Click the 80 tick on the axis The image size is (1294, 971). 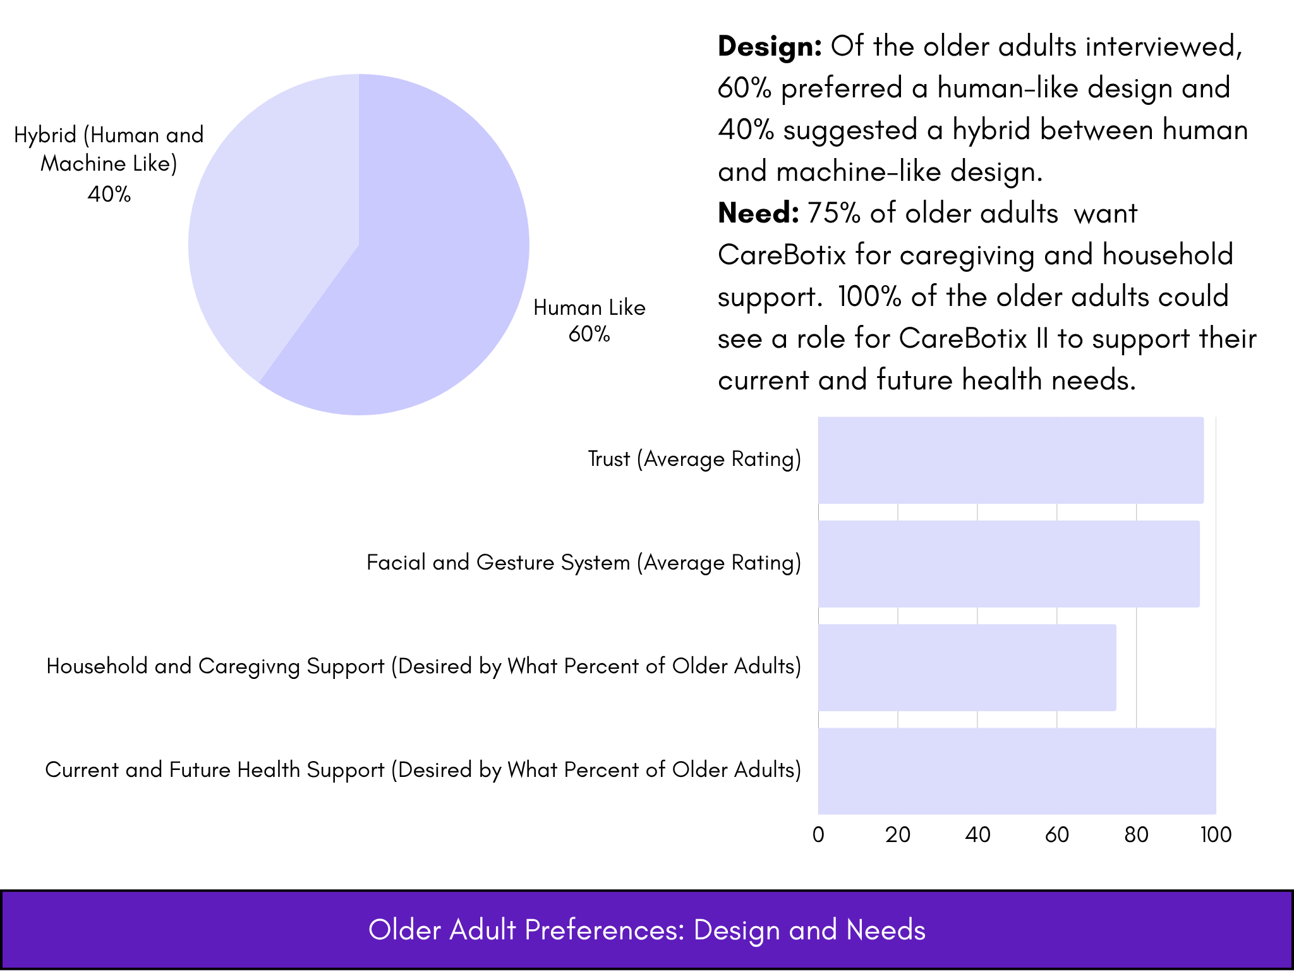[x=1137, y=835]
